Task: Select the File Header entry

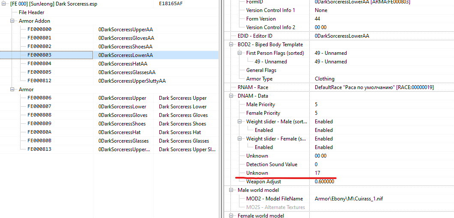Action: pos(32,12)
